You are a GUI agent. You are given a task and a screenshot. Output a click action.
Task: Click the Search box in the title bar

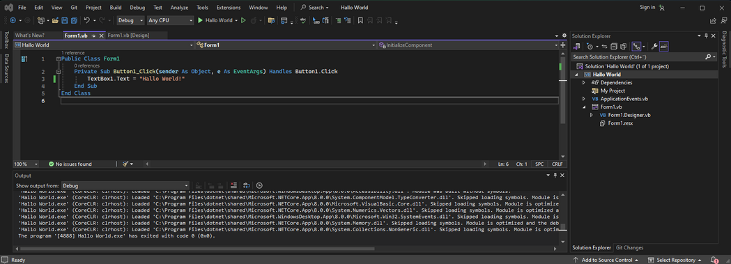click(314, 8)
